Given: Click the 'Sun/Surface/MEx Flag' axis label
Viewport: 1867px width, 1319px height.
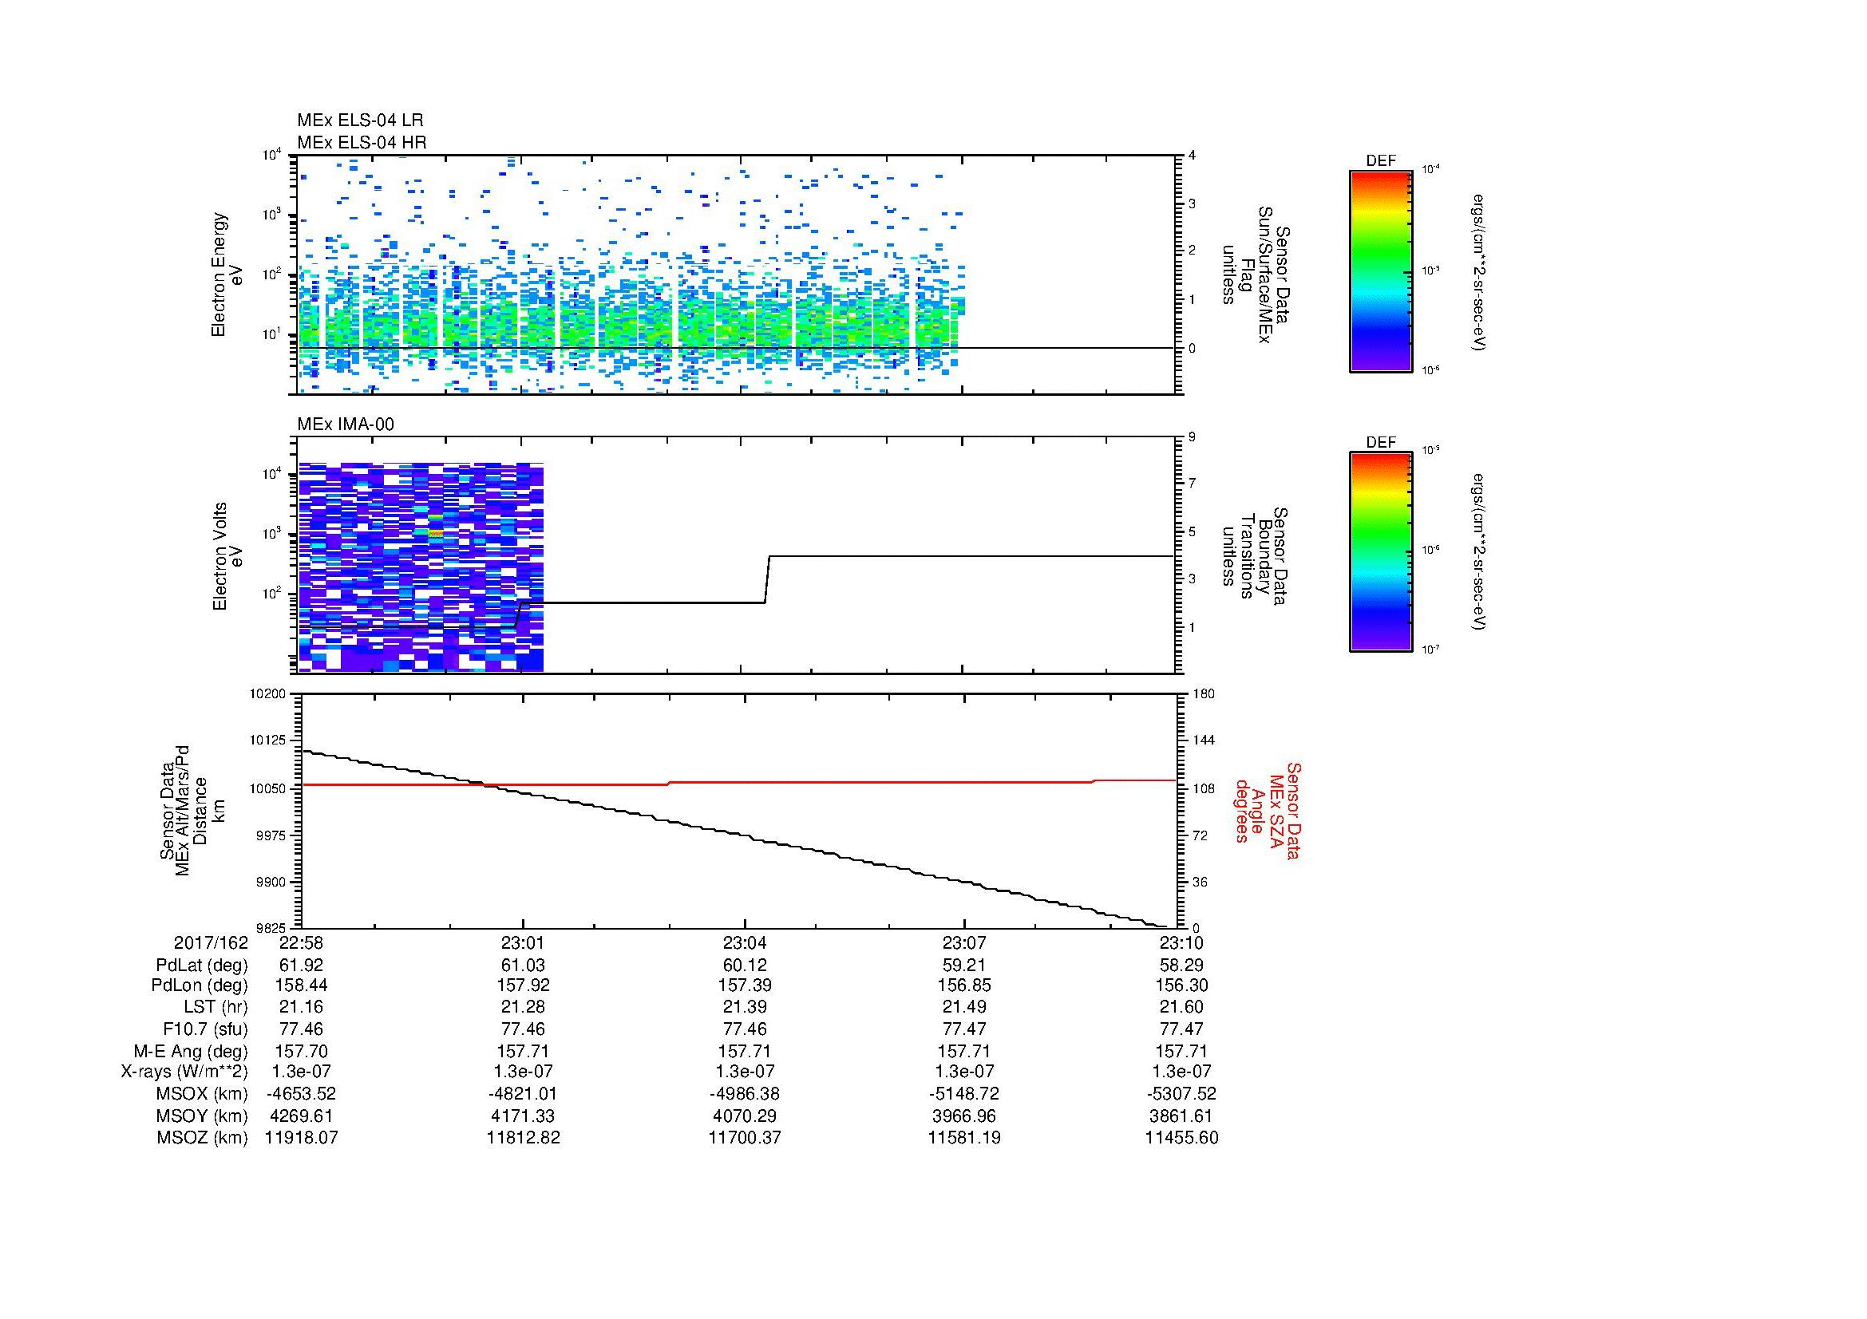Looking at the screenshot, I should point(1256,274).
